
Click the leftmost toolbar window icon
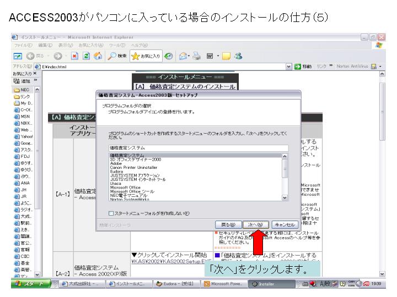(x=18, y=56)
